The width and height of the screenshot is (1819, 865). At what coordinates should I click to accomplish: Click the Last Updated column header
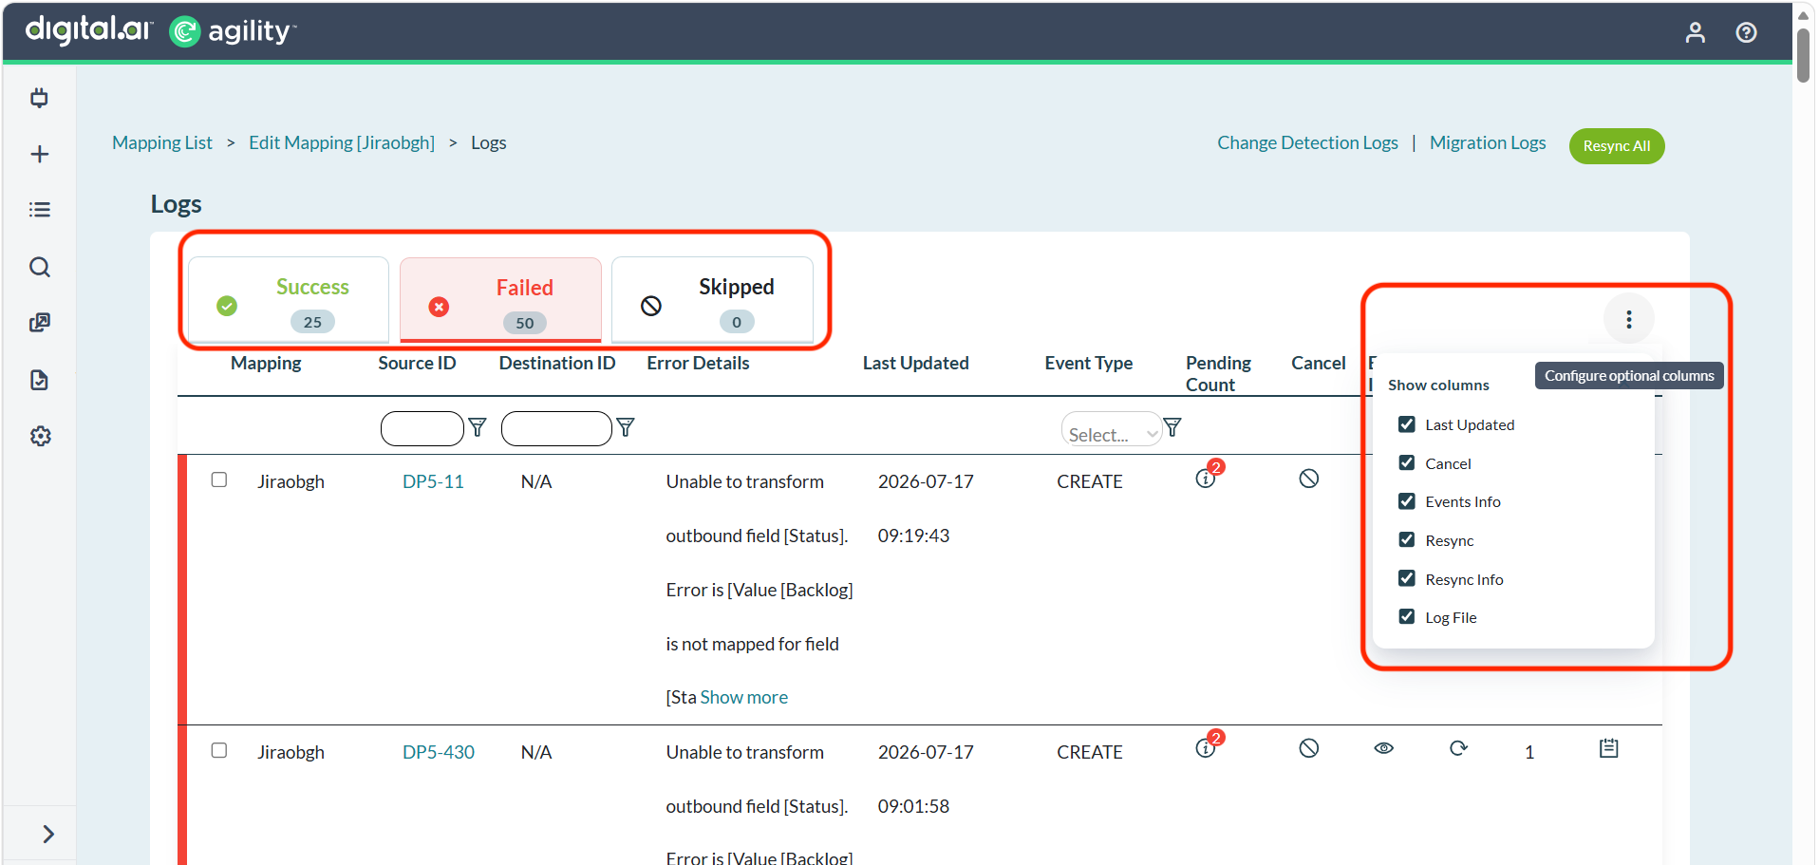click(915, 363)
